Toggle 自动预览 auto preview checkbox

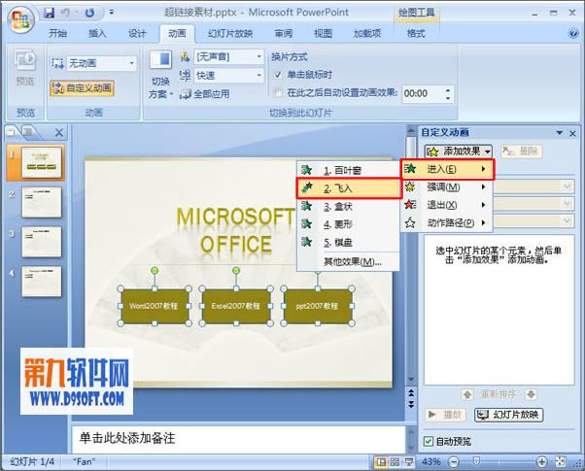pyautogui.click(x=429, y=441)
